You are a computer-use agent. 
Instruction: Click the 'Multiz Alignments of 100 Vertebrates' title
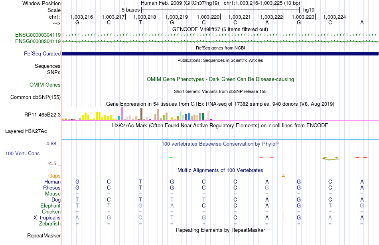click(220, 170)
